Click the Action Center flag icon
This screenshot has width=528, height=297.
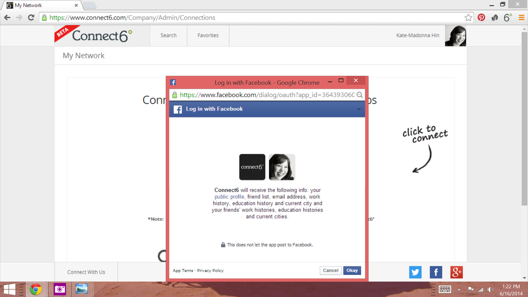click(x=471, y=289)
